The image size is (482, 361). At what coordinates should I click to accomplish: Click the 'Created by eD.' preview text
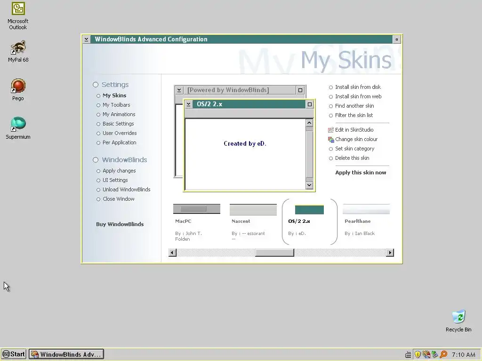(x=245, y=144)
